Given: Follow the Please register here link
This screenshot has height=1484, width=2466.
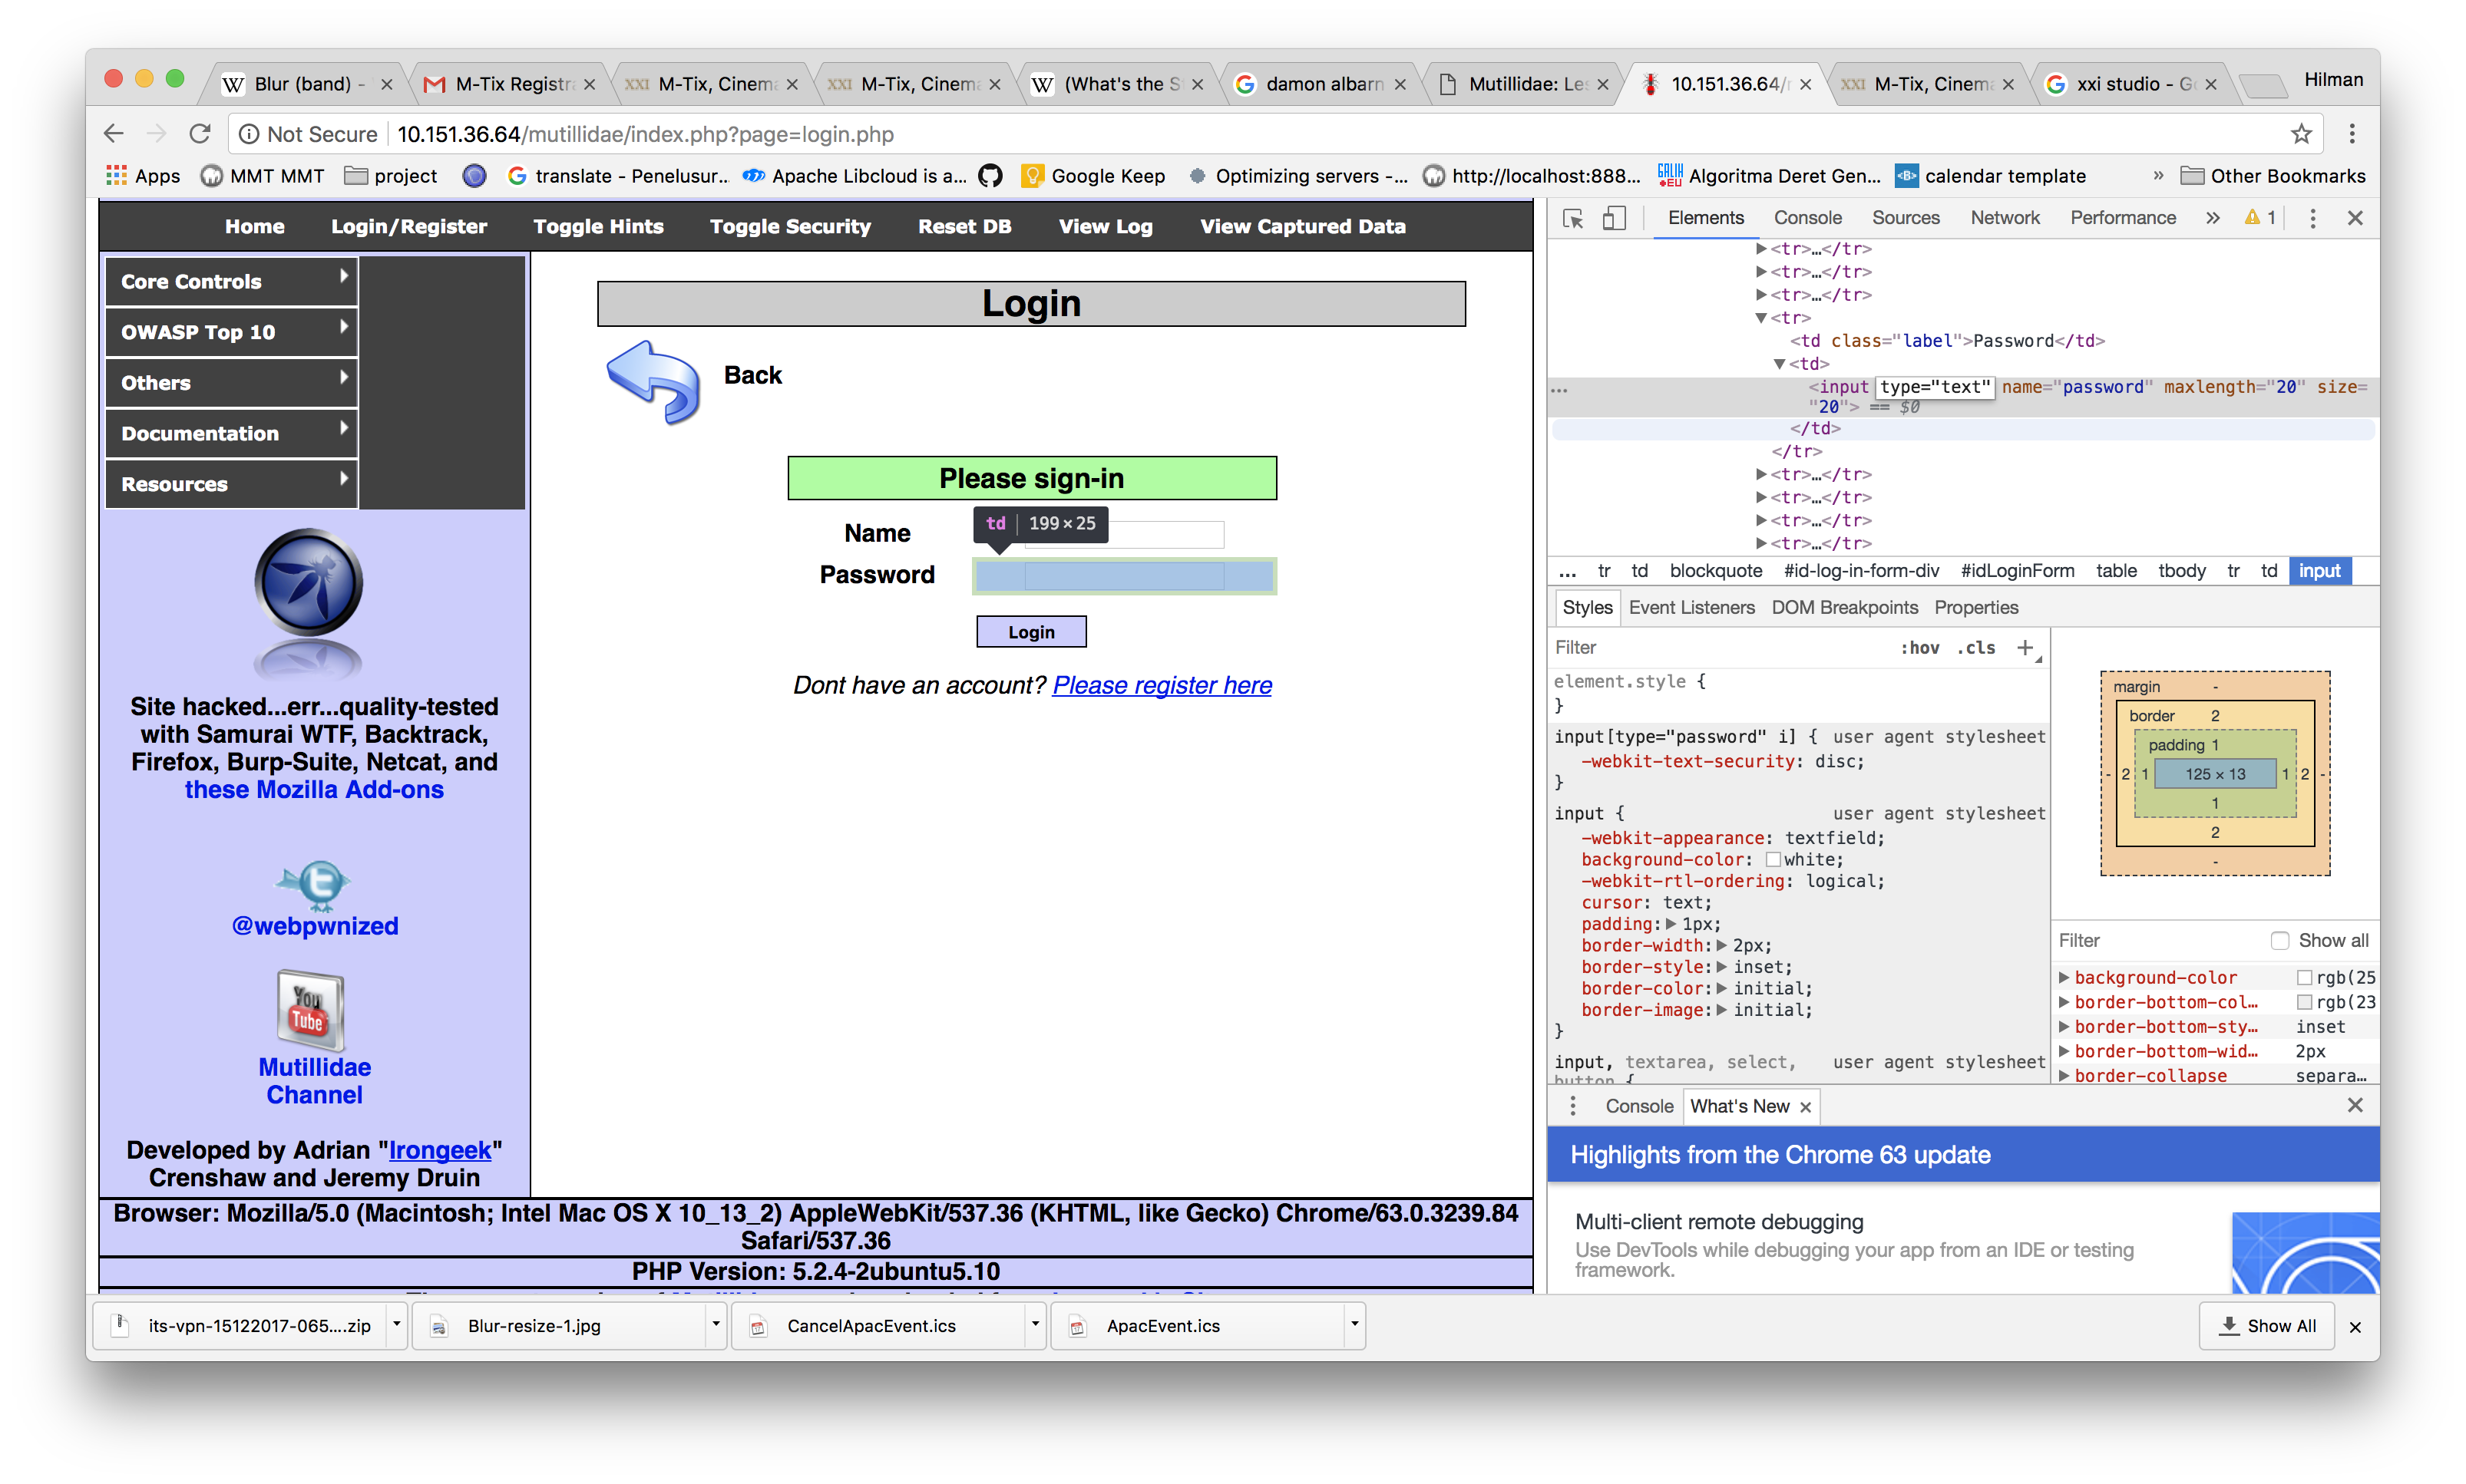Looking at the screenshot, I should 1162,685.
